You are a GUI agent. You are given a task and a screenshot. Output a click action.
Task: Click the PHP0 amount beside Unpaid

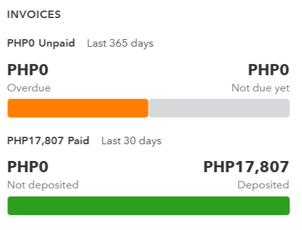[21, 44]
